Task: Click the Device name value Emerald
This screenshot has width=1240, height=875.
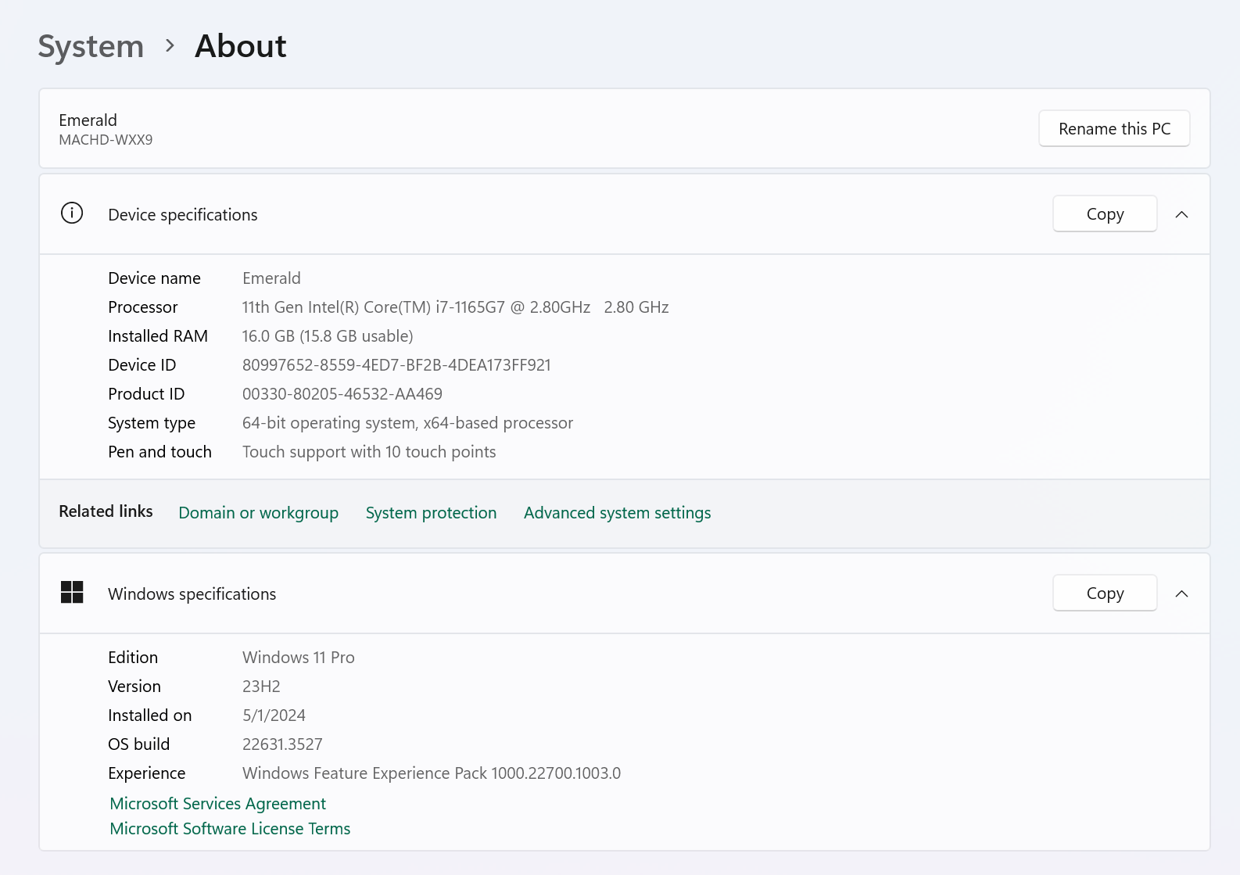Action: 271,278
